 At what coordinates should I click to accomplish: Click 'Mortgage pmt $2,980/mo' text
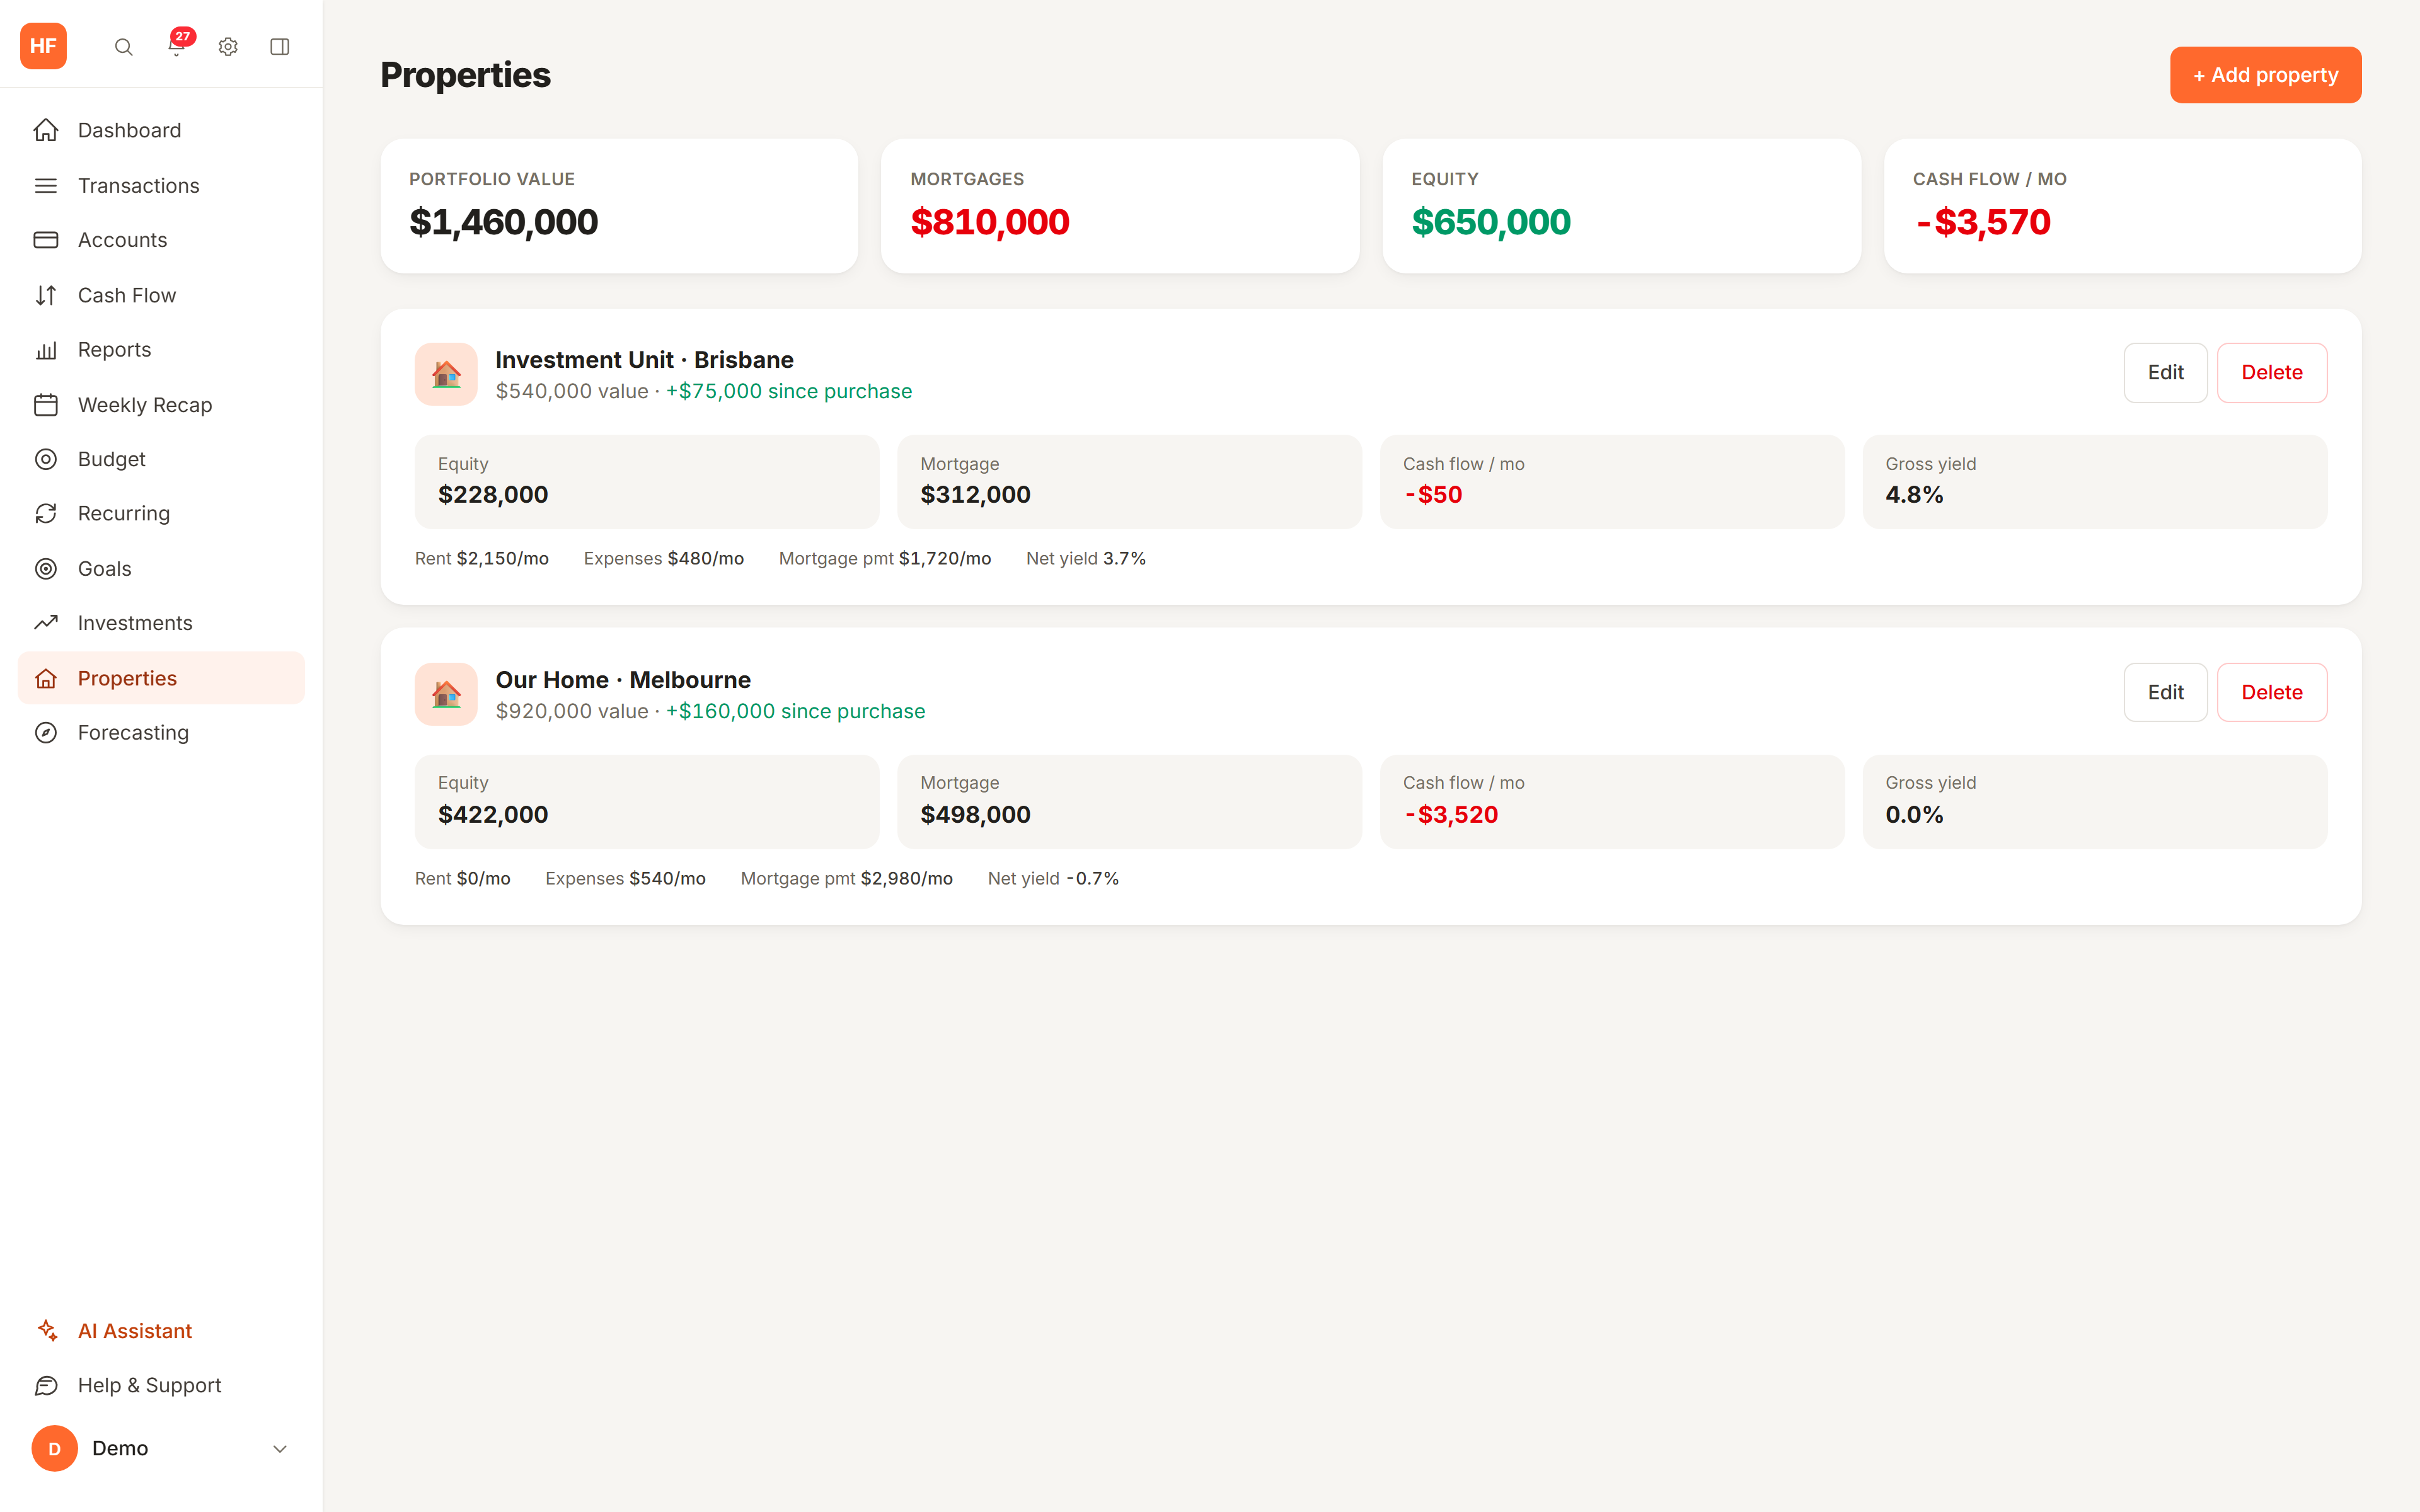(847, 878)
